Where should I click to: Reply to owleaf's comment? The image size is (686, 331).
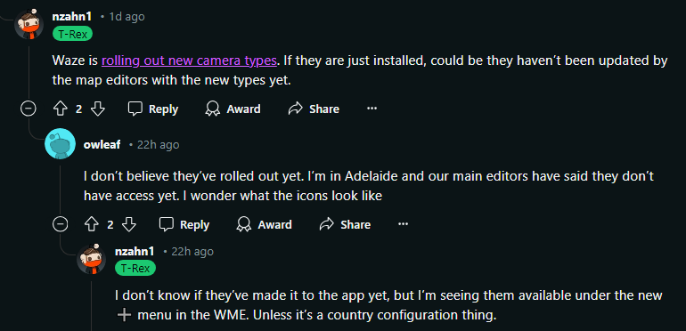184,224
